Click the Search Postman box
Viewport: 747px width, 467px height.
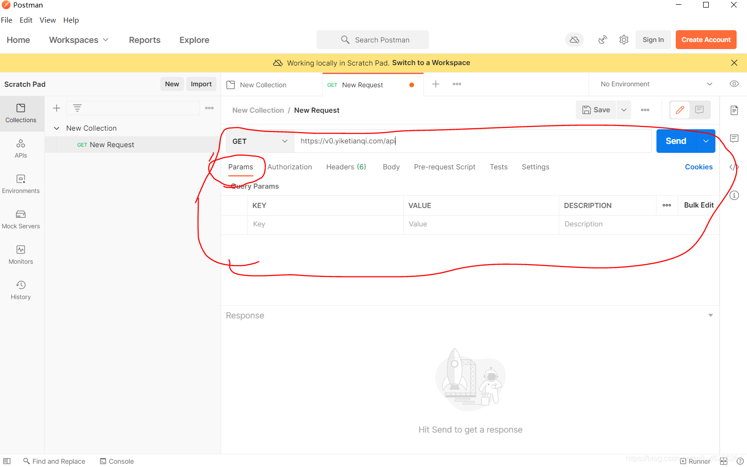click(373, 40)
